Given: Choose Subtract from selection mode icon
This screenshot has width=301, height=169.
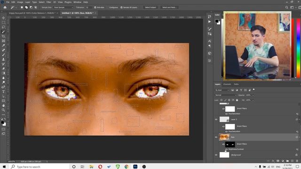Looking at the screenshot, I should pyautogui.click(x=31, y=8).
